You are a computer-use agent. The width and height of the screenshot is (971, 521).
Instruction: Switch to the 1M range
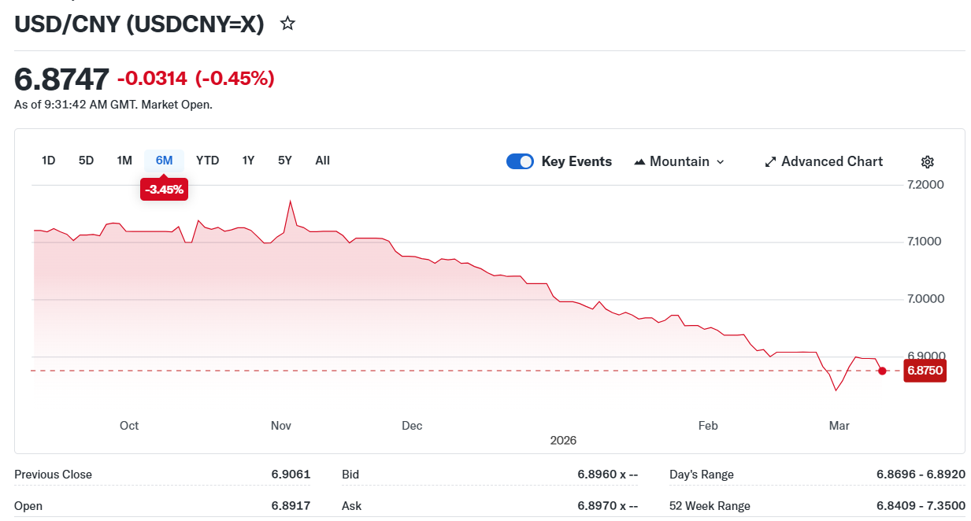click(x=124, y=161)
